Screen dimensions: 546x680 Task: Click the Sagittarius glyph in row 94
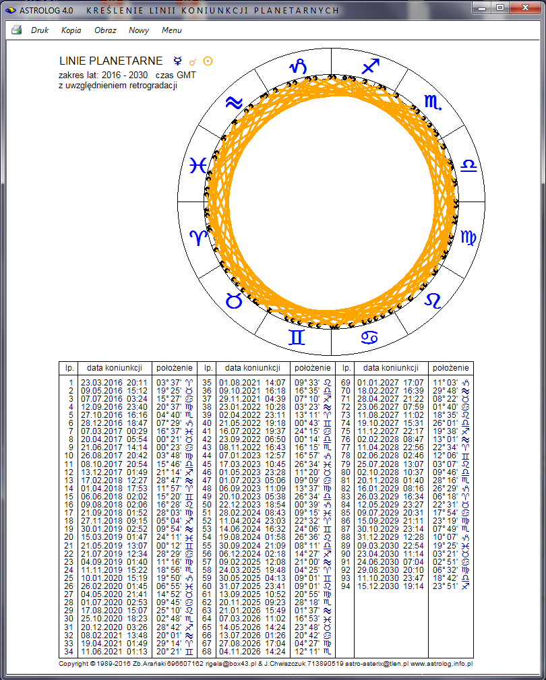(x=466, y=586)
